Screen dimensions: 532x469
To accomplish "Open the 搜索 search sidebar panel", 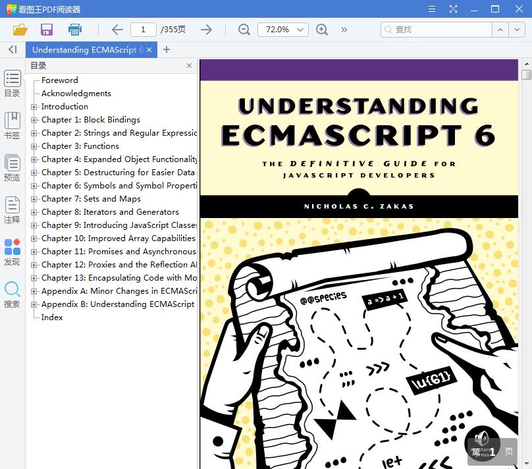I will (13, 294).
